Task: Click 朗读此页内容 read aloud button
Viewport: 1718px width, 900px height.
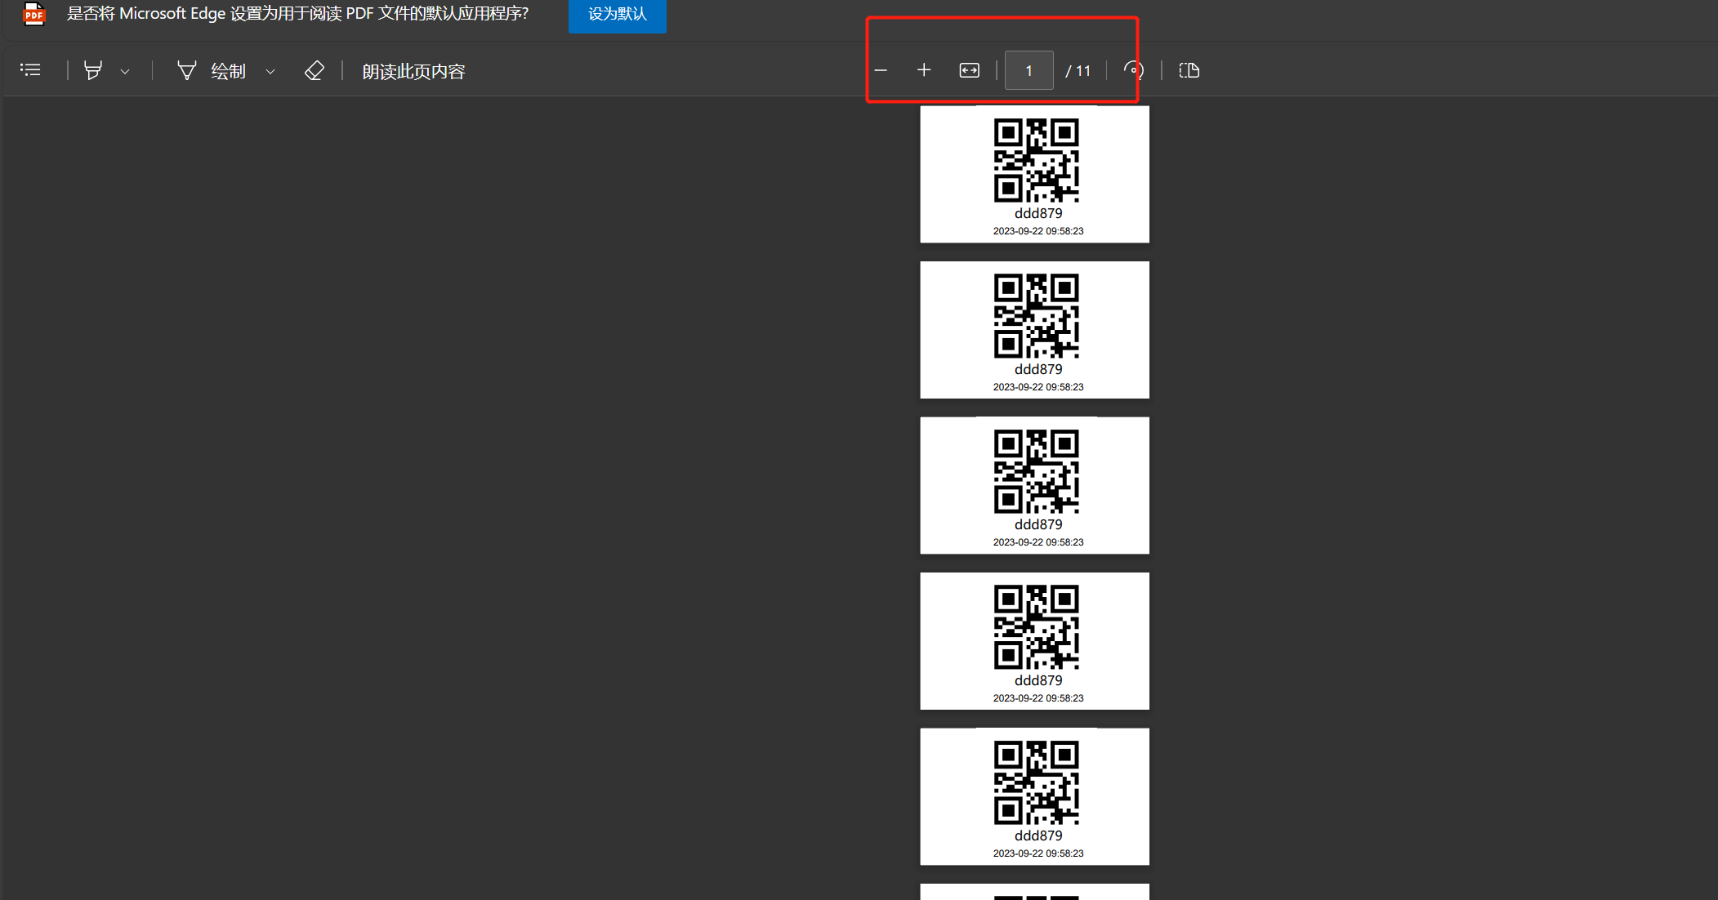Action: [413, 71]
